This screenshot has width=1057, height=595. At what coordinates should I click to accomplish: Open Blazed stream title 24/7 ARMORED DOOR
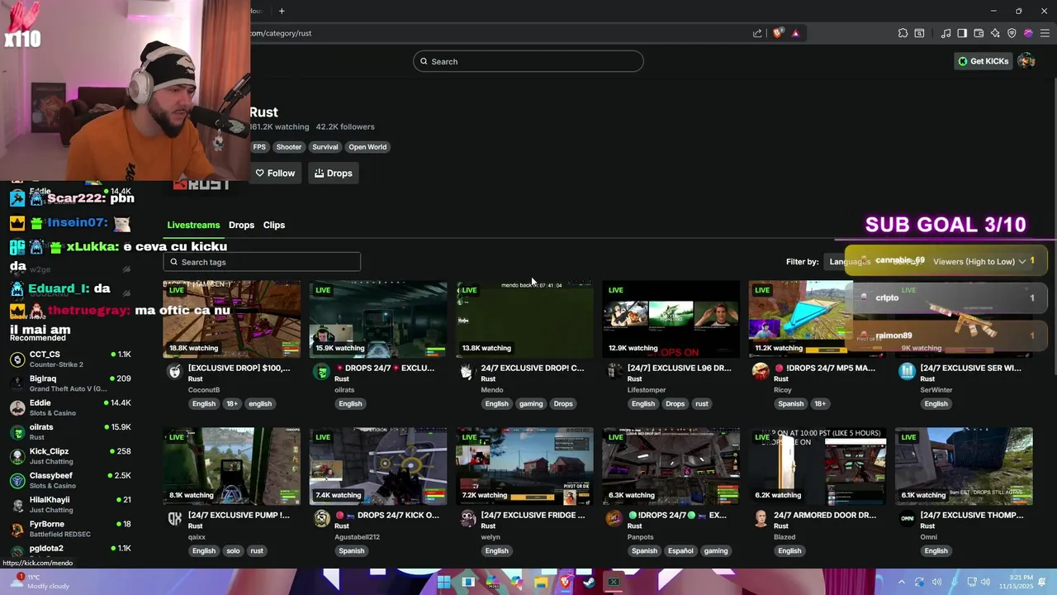tap(825, 515)
